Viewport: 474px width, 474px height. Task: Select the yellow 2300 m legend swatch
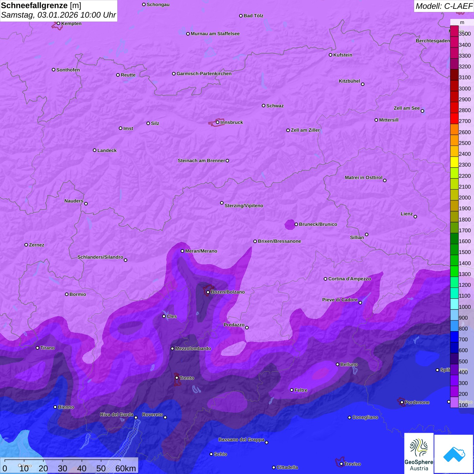click(454, 162)
